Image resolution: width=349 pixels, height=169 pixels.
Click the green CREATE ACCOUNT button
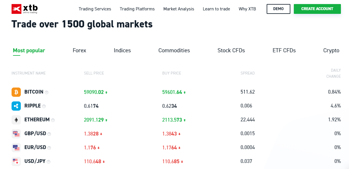point(317,9)
